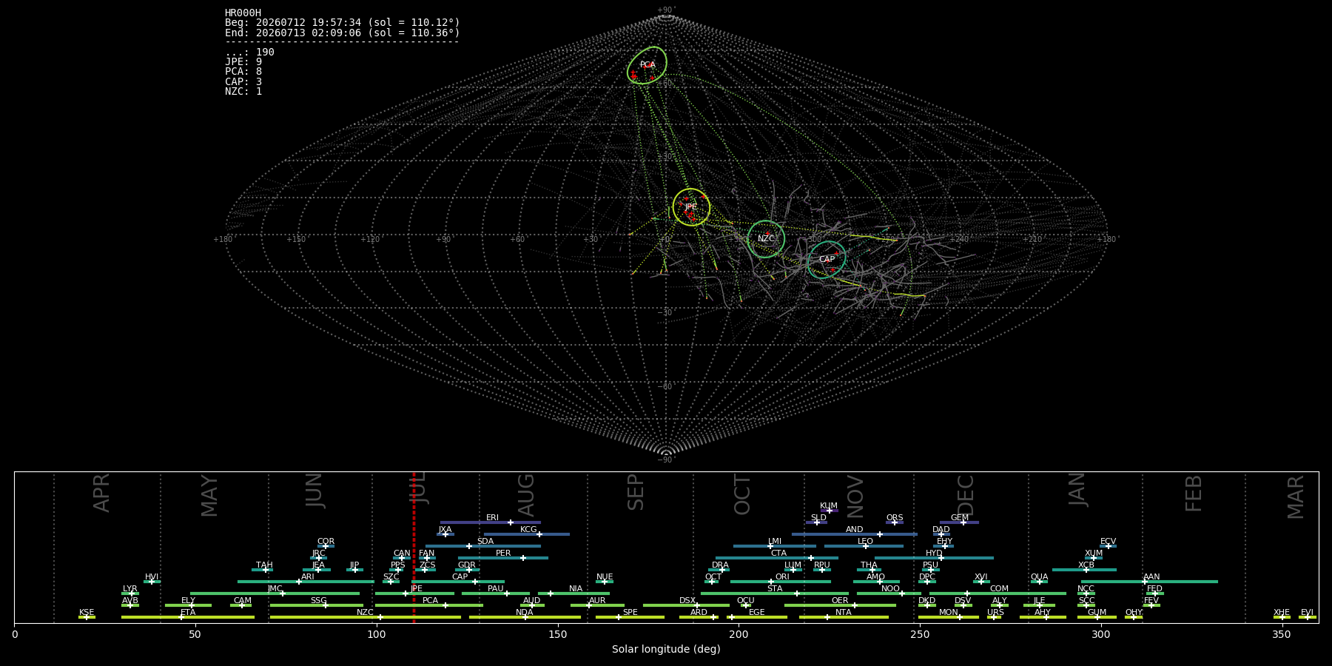Click the ETA shower bar
This screenshot has width=1332, height=666.
[x=188, y=617]
